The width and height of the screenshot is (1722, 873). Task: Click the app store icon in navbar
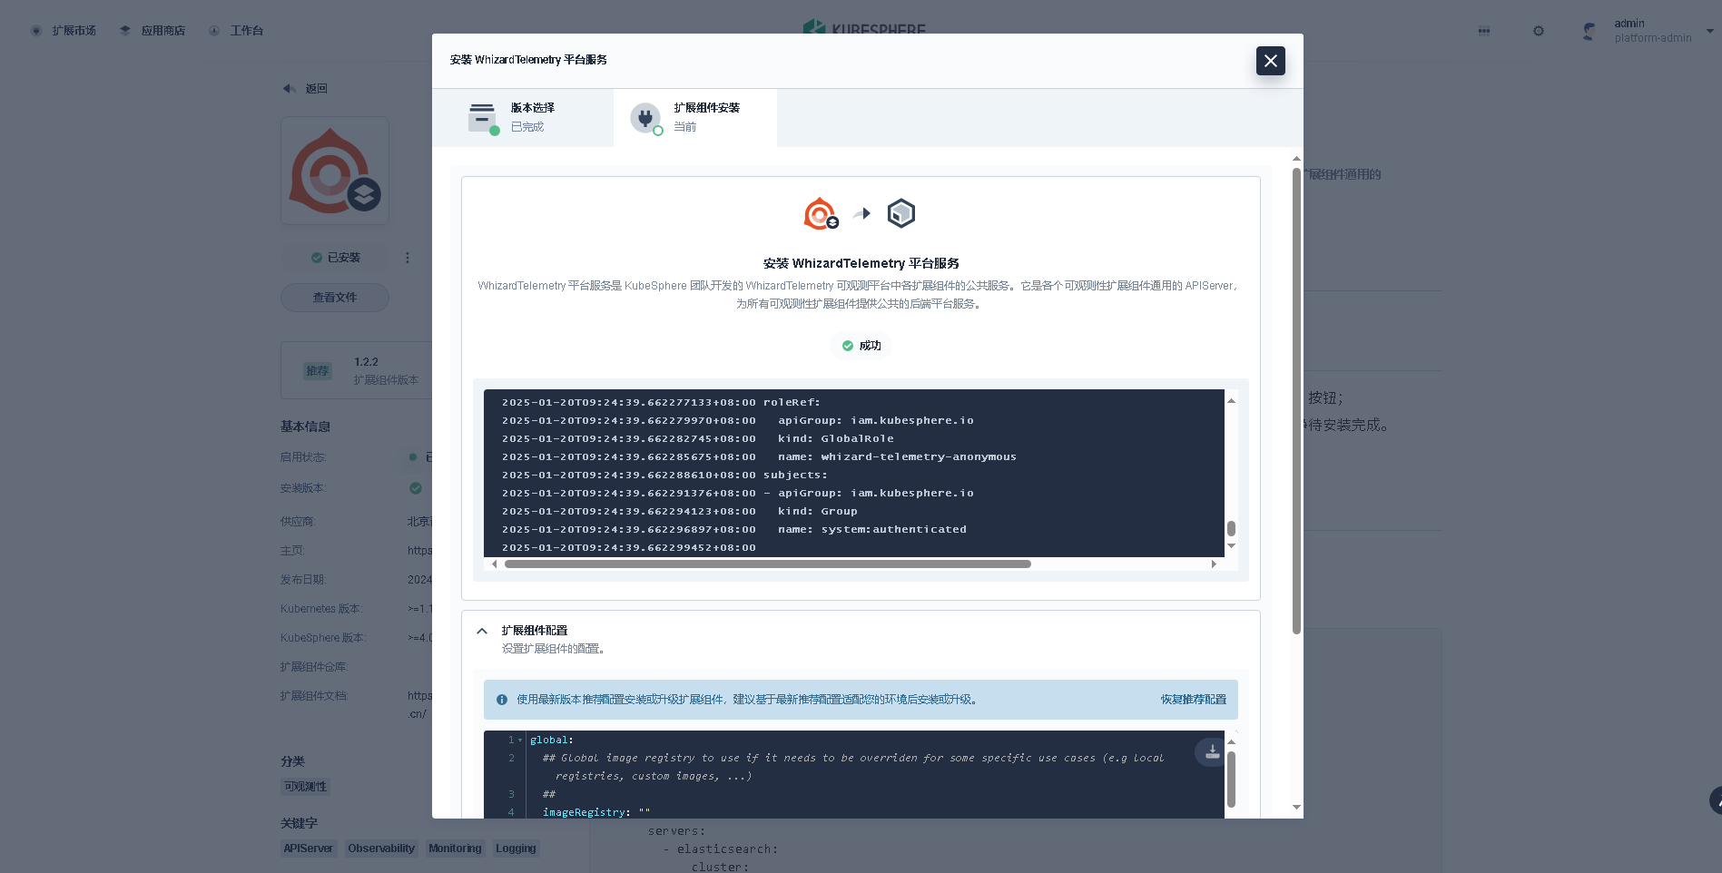[x=125, y=31]
